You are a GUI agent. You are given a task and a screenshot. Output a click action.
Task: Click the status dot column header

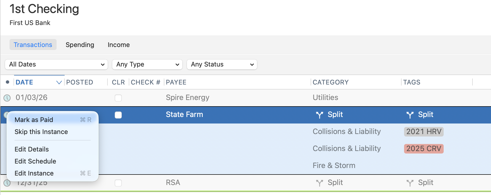[x=8, y=82]
